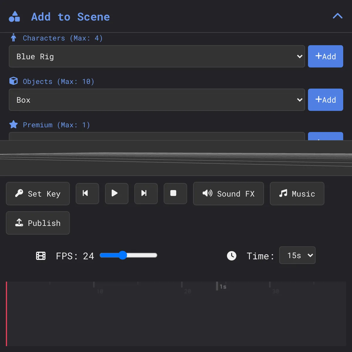
Task: Click the person icon beside Characters
Action: click(13, 38)
